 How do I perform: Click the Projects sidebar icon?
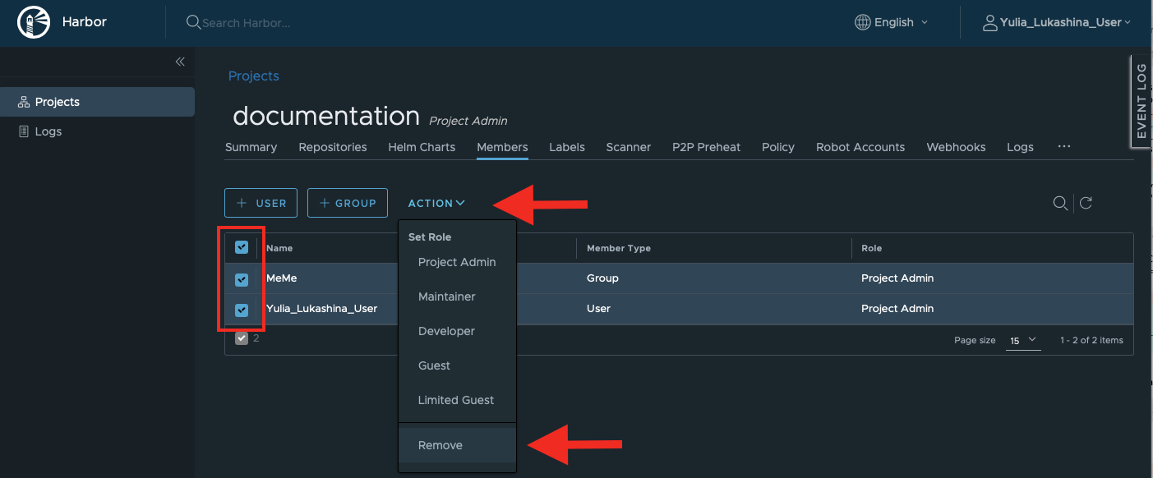pyautogui.click(x=23, y=102)
